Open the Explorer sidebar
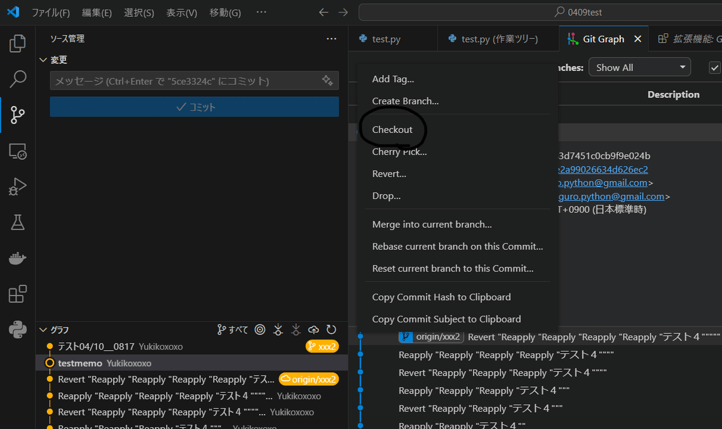This screenshot has width=722, height=429. [x=17, y=43]
